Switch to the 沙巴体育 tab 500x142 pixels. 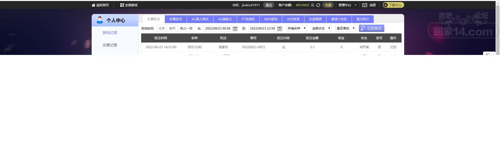point(293,19)
